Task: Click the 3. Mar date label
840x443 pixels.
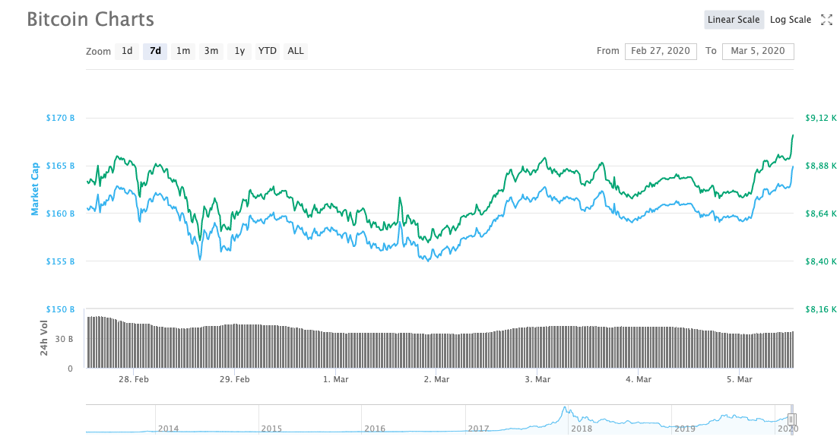Action: click(537, 379)
